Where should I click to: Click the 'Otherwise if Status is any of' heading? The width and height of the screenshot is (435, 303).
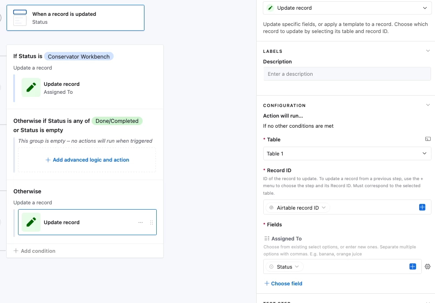point(52,121)
